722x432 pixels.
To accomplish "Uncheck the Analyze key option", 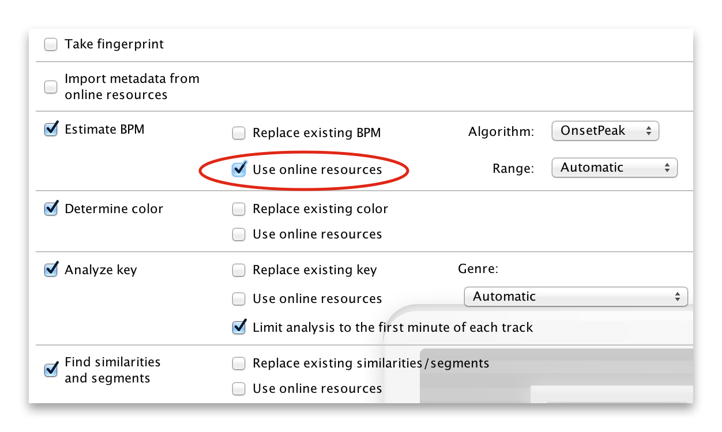I will click(x=51, y=270).
